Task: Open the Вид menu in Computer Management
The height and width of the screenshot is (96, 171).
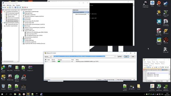Action: [x=14, y=5]
